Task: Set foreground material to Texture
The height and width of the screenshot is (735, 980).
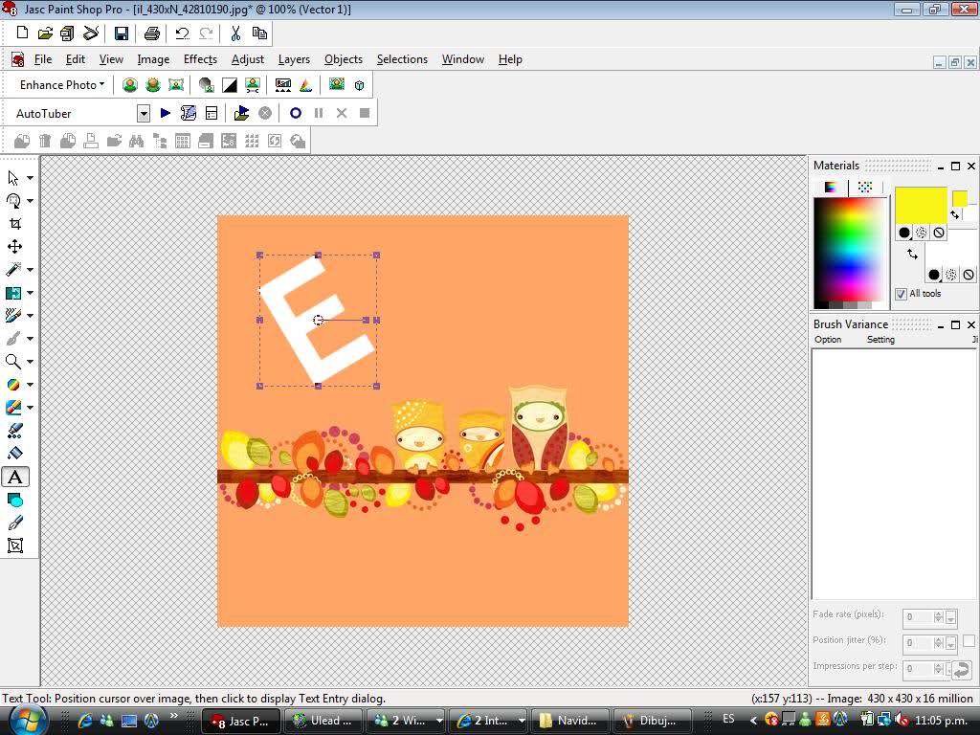Action: pos(922,233)
